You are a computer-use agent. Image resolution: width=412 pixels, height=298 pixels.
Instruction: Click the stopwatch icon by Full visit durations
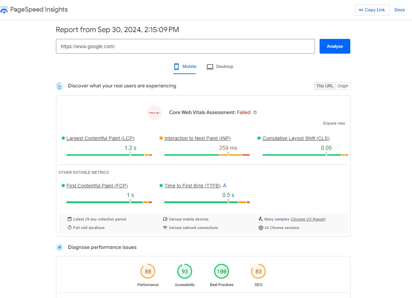pos(70,228)
